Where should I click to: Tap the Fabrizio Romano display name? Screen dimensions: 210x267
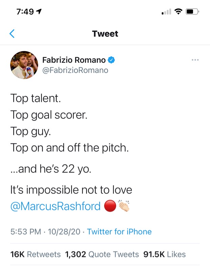coord(74,60)
